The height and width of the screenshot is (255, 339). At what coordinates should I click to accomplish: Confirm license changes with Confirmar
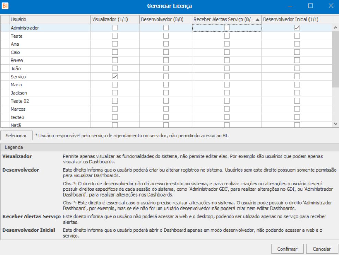pyautogui.click(x=287, y=249)
